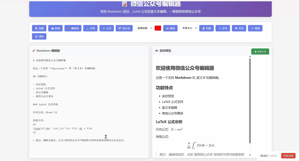Insert a hyperlink with 链接
This screenshot has height=161, width=300.
pyautogui.click(x=255, y=28)
